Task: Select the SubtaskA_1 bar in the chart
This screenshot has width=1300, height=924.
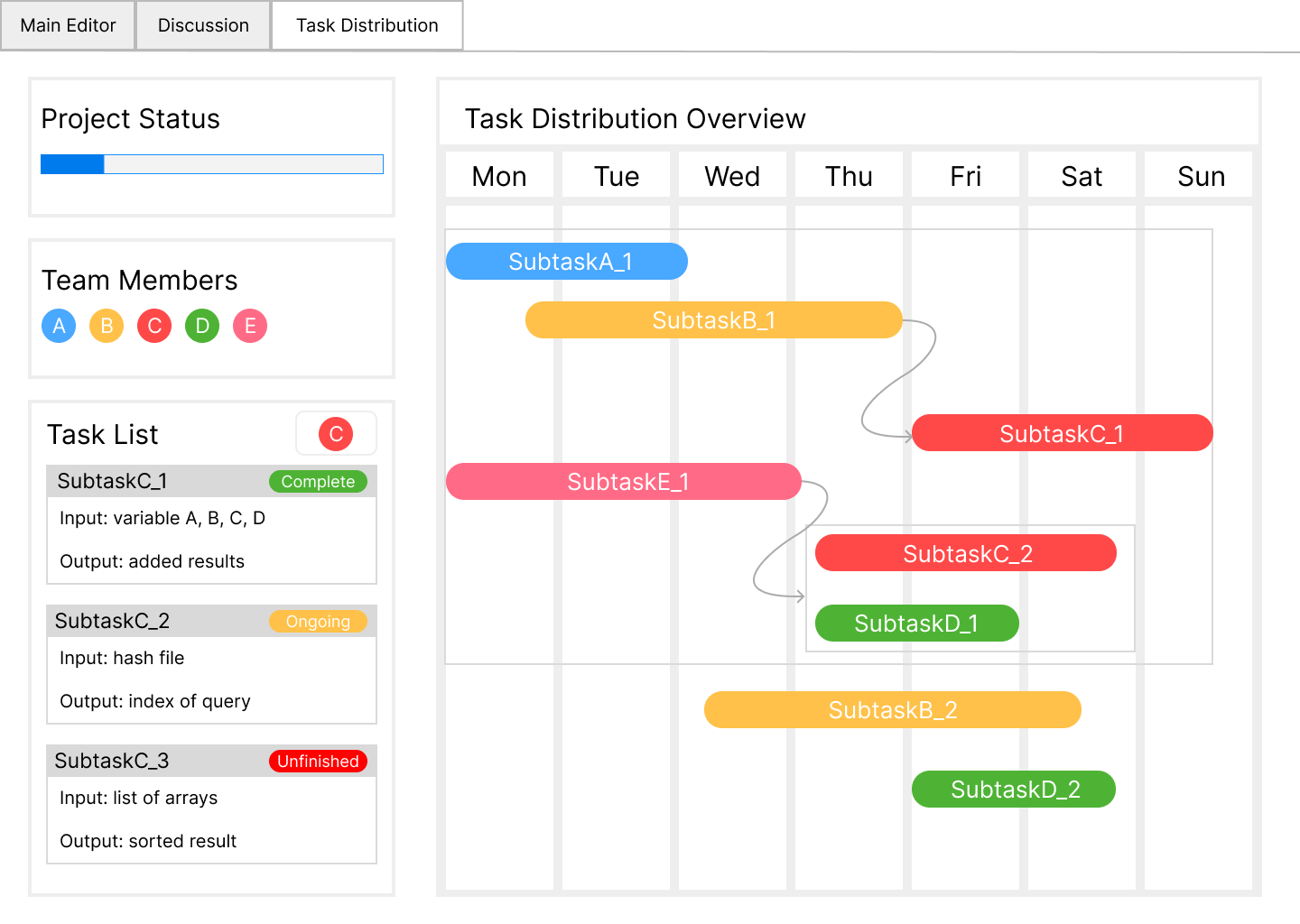Action: click(x=567, y=262)
